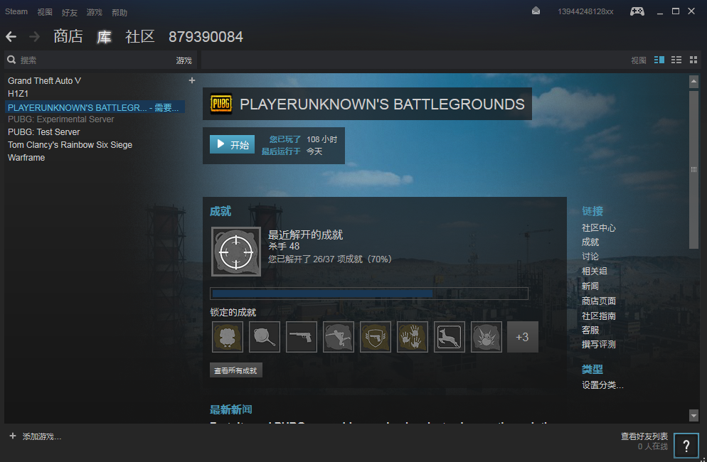Select PUBG: Experimental Server
Image resolution: width=707 pixels, height=462 pixels.
click(61, 119)
